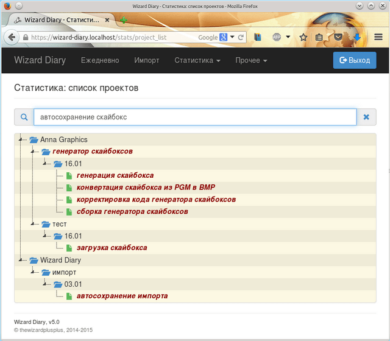390x341 pixels.
Task: Select the тест project label
Action: tap(60, 224)
